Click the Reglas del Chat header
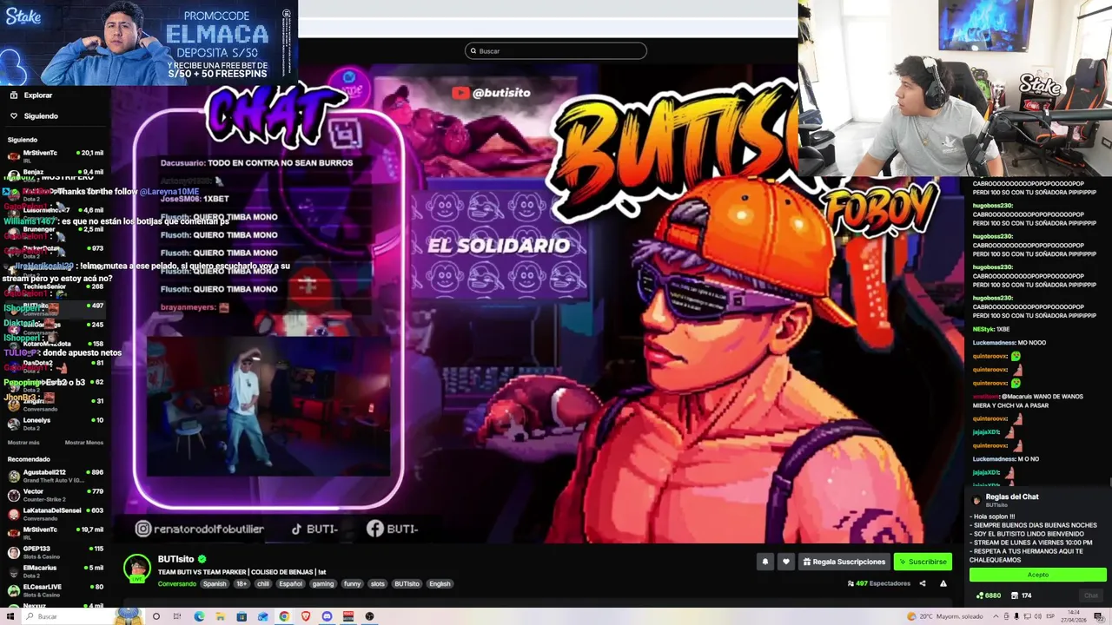This screenshot has width=1112, height=625. pyautogui.click(x=1012, y=497)
